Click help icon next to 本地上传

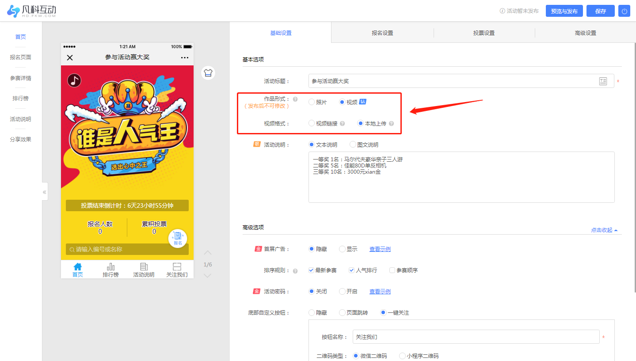point(391,124)
